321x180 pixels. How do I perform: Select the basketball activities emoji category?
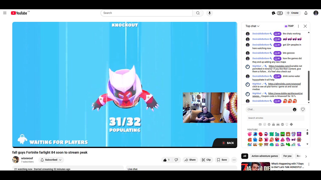click(x=282, y=124)
